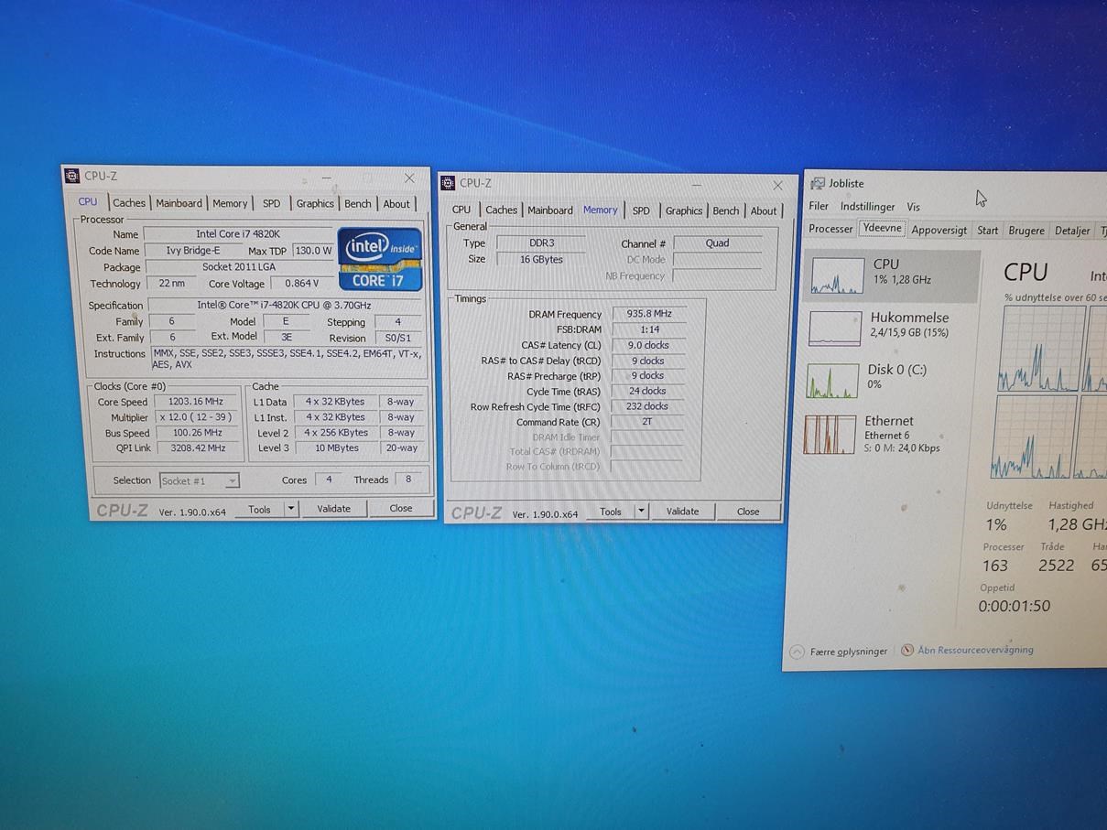The image size is (1107, 830).
Task: Click Close button in Memory window
Action: 748,512
